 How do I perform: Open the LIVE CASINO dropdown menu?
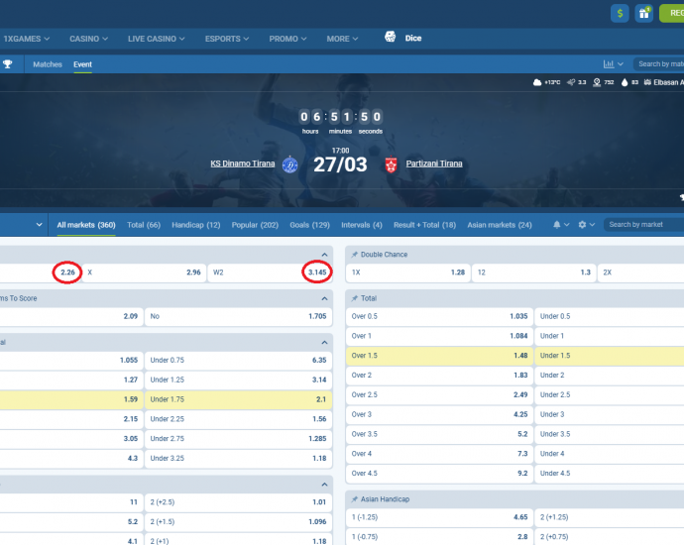pyautogui.click(x=157, y=39)
